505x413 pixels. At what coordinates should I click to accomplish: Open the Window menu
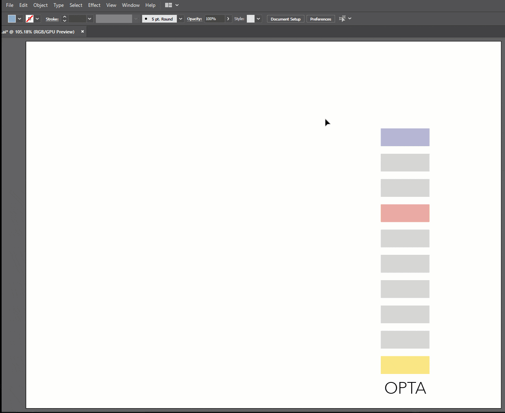[x=131, y=5]
